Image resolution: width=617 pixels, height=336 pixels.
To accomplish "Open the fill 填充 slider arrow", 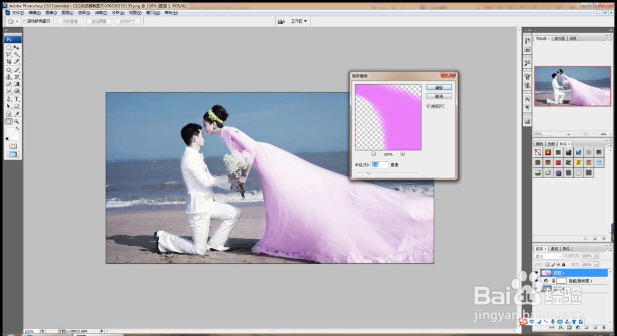I will point(597,264).
